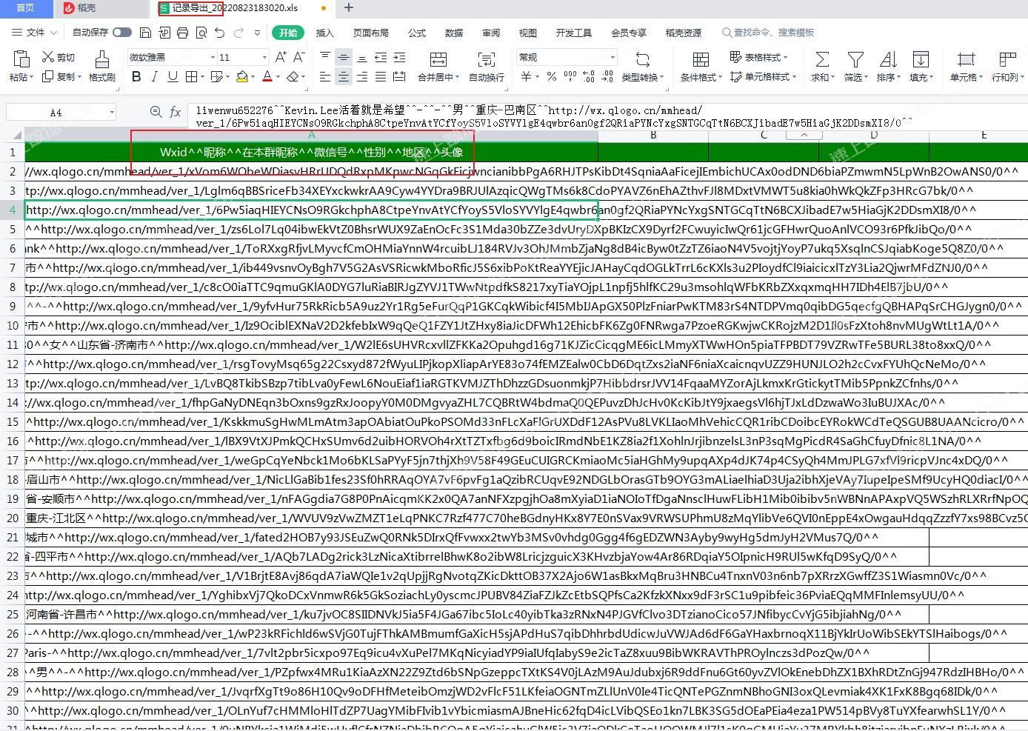This screenshot has height=731, width=1028.
Task: Click the Format Painter (格式刷) brush
Action: pos(101,66)
